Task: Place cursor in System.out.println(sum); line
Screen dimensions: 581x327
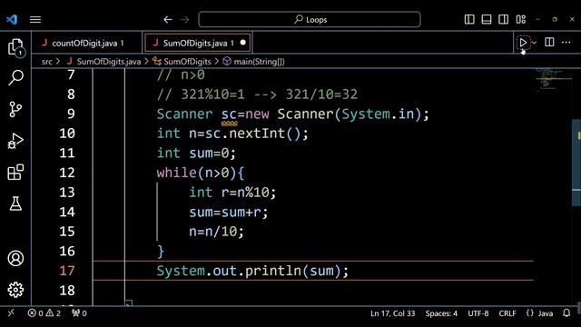Action: click(x=252, y=271)
